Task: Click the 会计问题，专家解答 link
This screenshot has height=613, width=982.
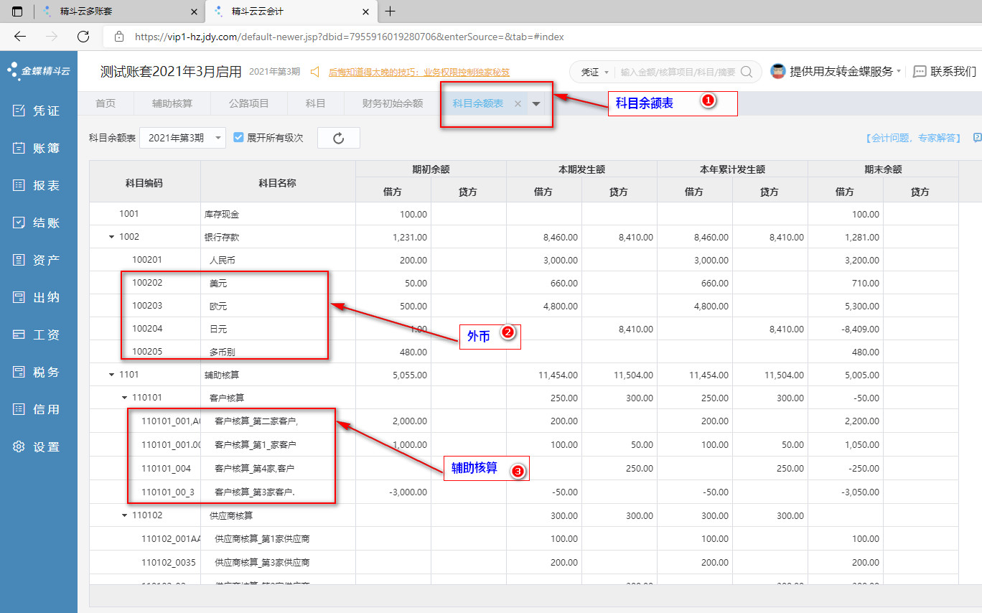Action: point(913,138)
